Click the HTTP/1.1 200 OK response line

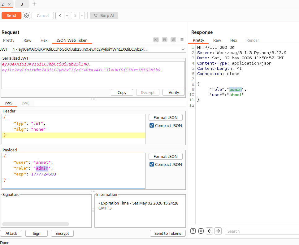[x=215, y=47]
